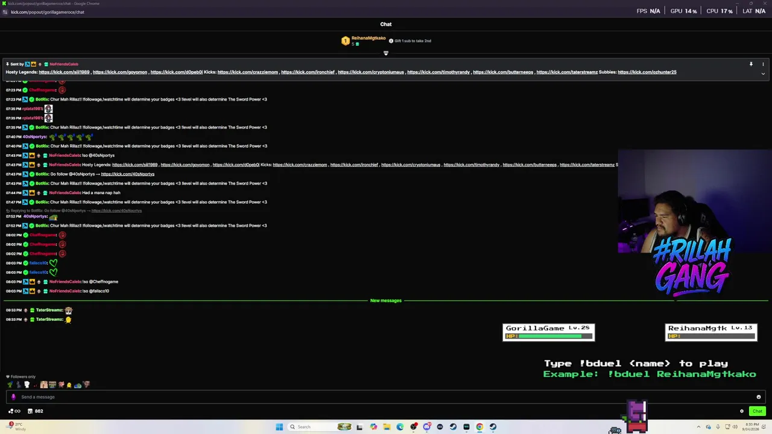Open pinned link kick.com/goyomon

point(120,72)
